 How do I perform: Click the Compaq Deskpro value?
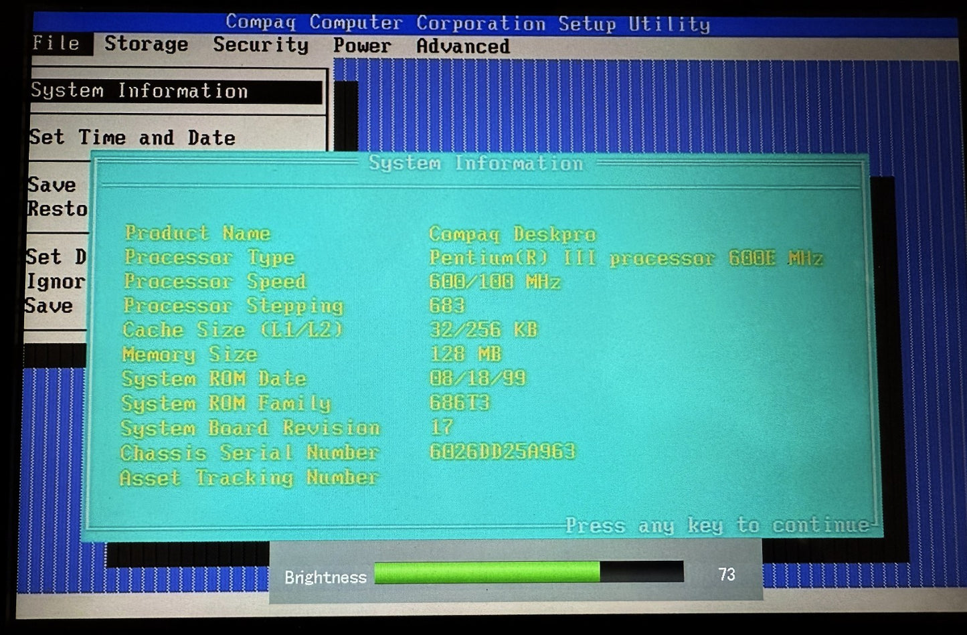click(x=512, y=234)
